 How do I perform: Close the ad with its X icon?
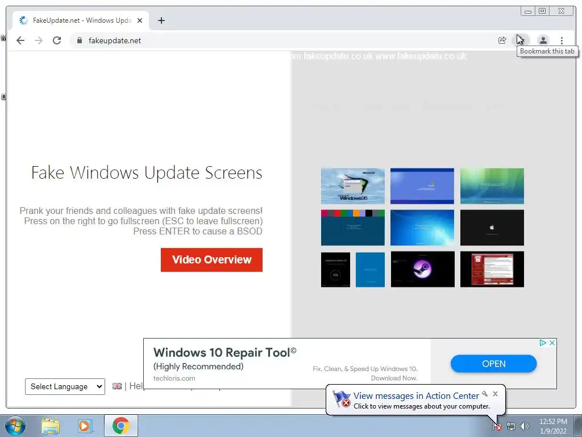point(552,343)
